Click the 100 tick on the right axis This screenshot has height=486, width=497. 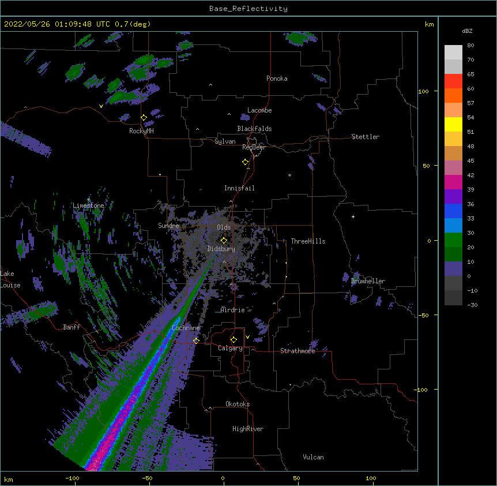tap(423, 92)
